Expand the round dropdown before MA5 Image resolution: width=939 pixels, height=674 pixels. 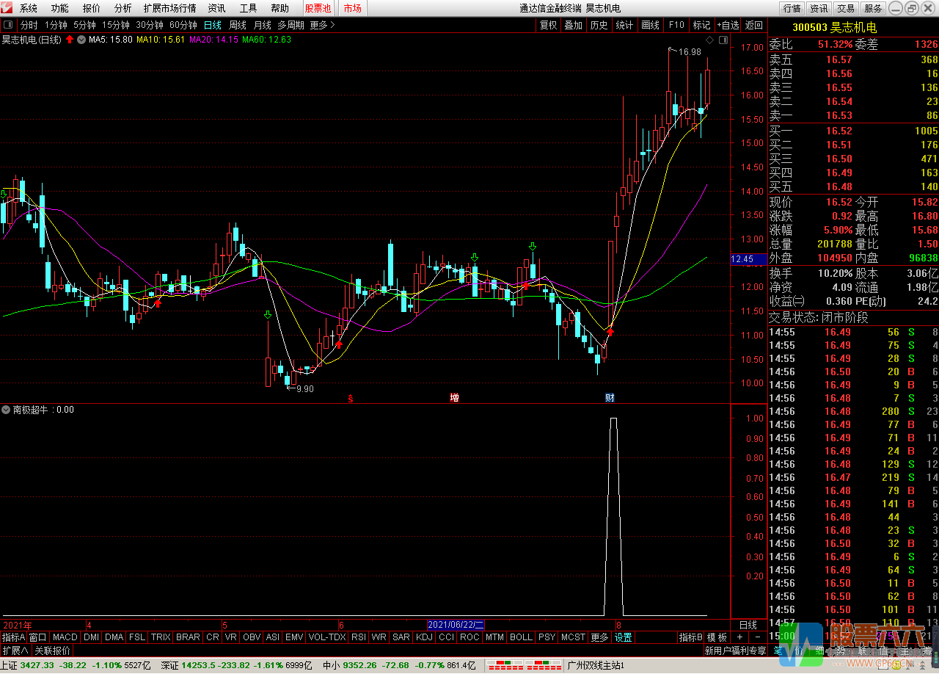pyautogui.click(x=81, y=40)
